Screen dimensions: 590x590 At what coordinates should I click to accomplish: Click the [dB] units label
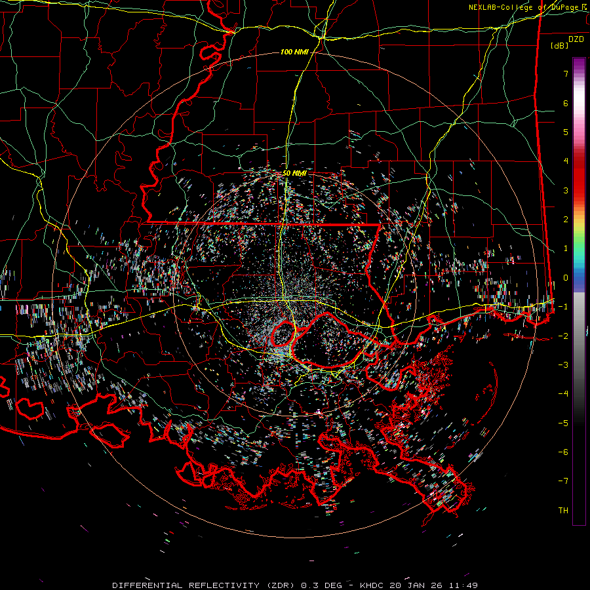point(560,46)
